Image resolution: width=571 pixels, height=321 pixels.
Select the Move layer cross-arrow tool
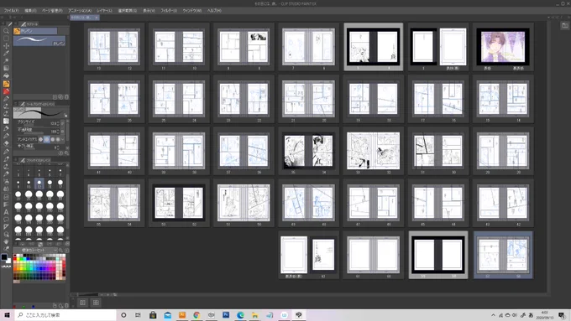click(x=6, y=46)
